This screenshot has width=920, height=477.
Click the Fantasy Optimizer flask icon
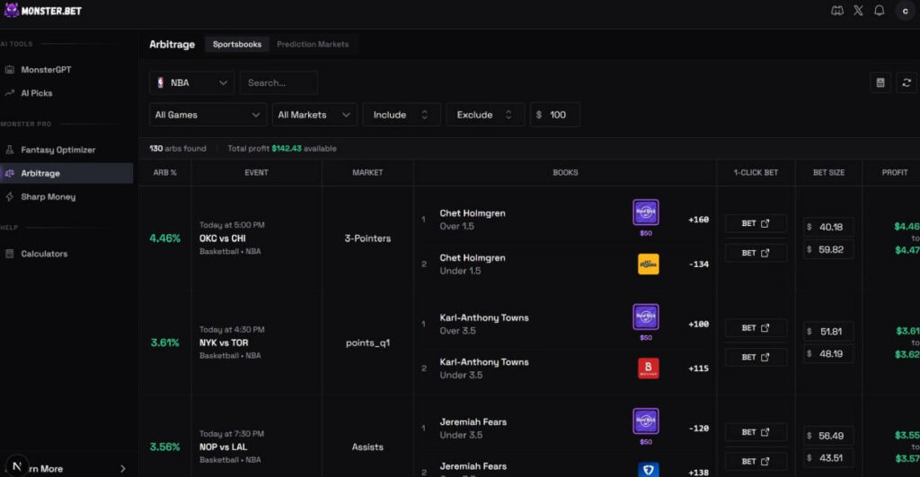click(x=9, y=150)
